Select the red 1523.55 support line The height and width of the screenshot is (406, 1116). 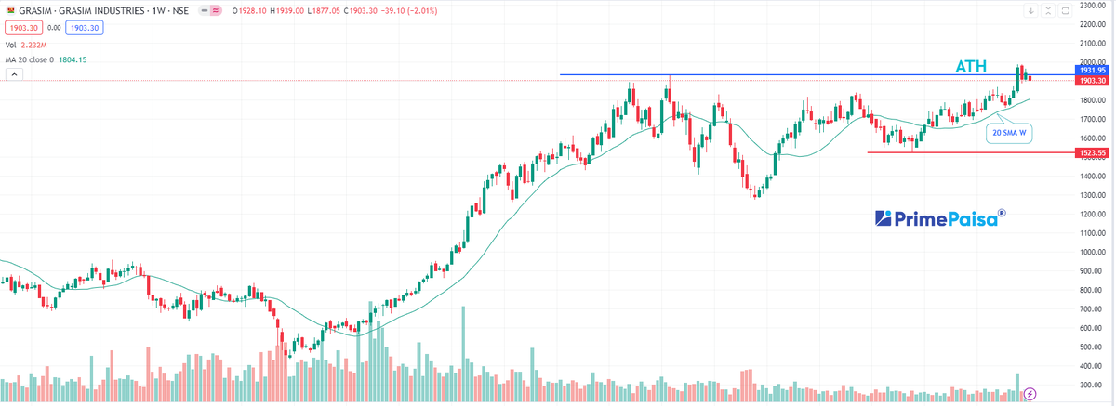pos(972,151)
